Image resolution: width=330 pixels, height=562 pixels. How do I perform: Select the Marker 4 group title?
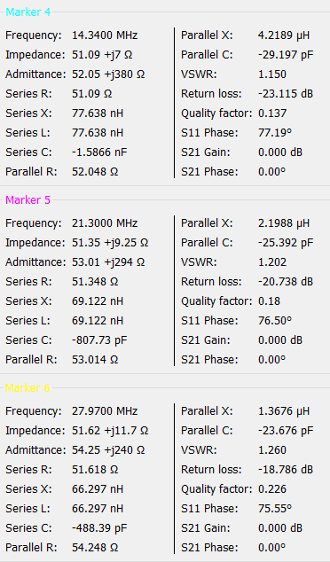(28, 12)
